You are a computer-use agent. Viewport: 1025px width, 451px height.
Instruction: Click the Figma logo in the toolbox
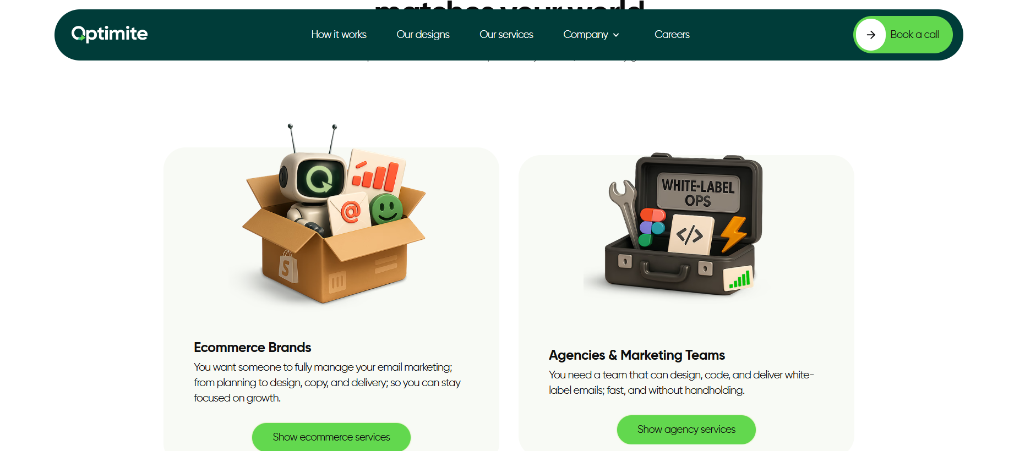tap(652, 227)
